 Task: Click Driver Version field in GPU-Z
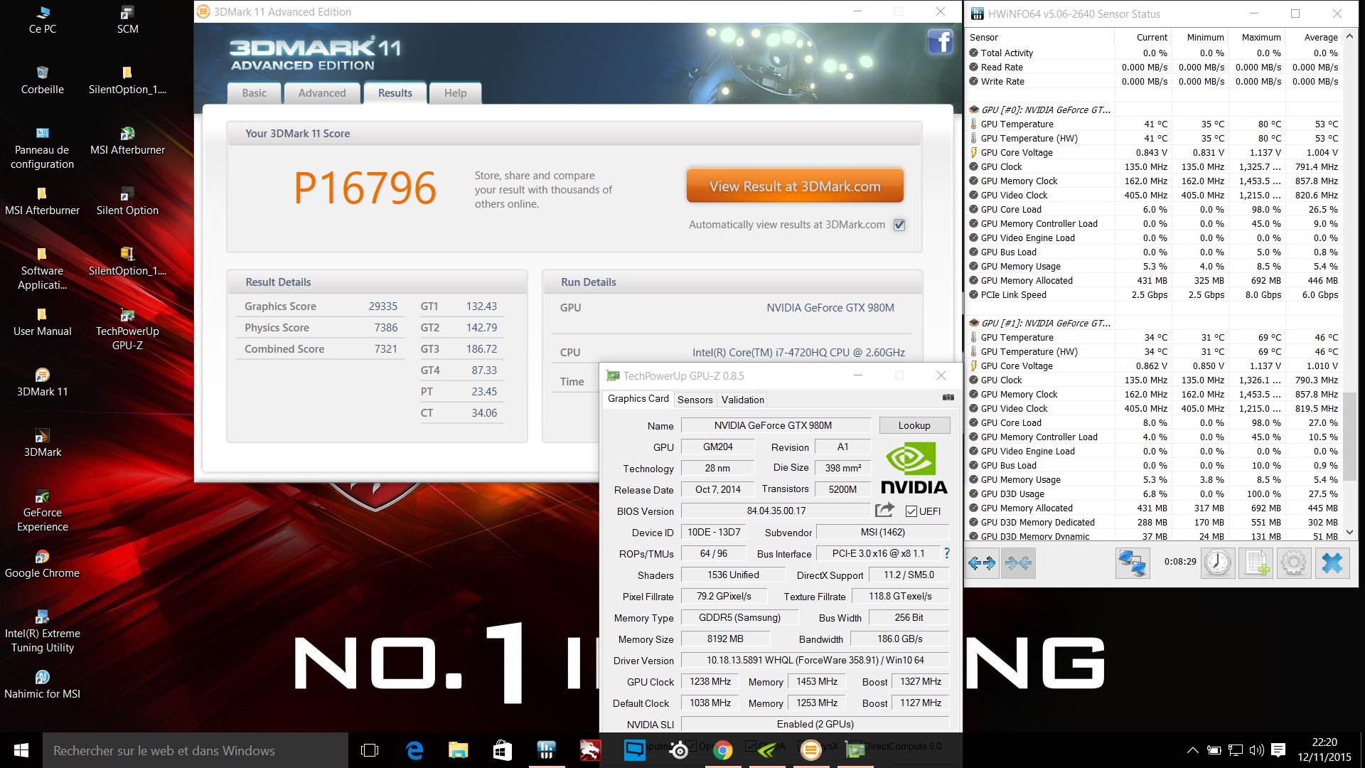tap(815, 660)
